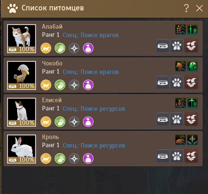Click Елисей's red box-and-hat icon

coord(191,119)
